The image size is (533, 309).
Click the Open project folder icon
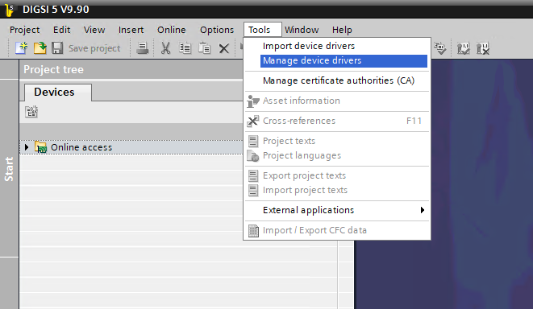pyautogui.click(x=40, y=48)
